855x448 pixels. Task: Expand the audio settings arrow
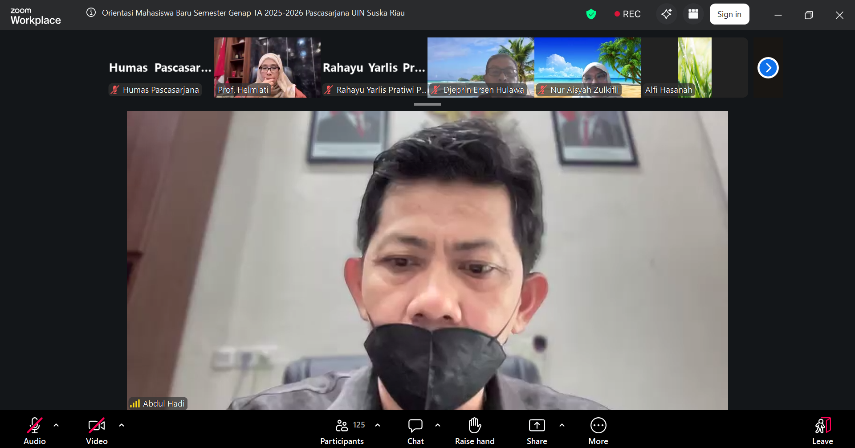coord(56,425)
